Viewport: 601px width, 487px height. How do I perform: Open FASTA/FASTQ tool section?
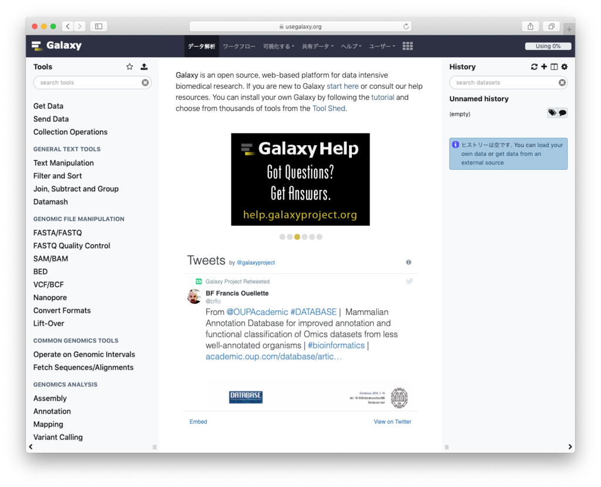pyautogui.click(x=58, y=233)
